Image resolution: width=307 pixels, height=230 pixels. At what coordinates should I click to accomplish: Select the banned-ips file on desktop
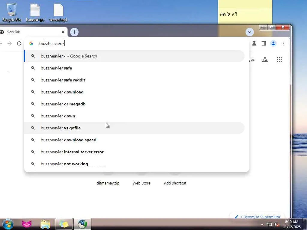[x=35, y=12]
